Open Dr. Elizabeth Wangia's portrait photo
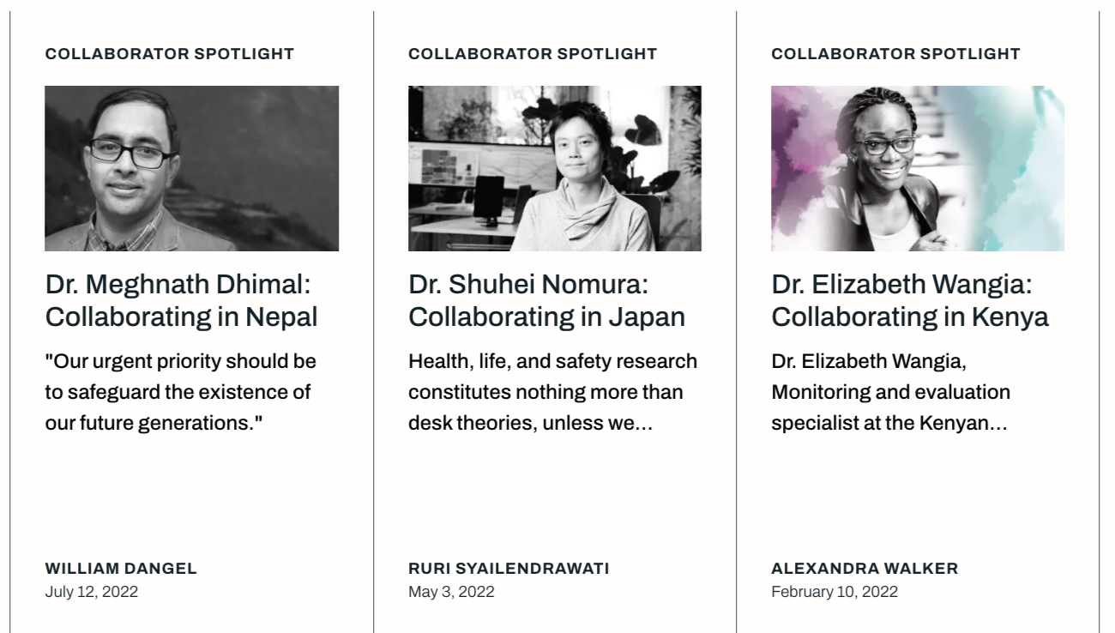Image resolution: width=1115 pixels, height=633 pixels. (918, 168)
